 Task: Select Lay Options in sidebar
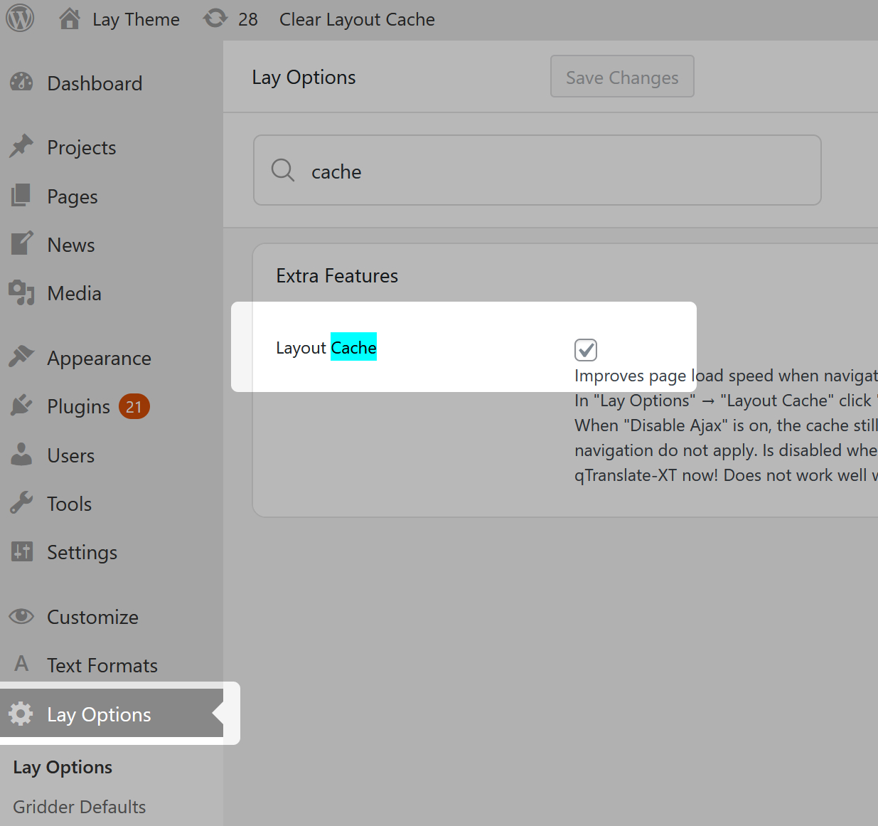(x=99, y=714)
